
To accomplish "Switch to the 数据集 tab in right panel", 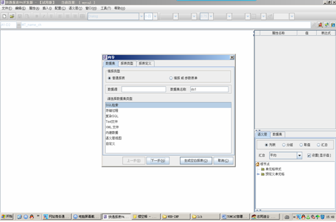I will [277, 134].
